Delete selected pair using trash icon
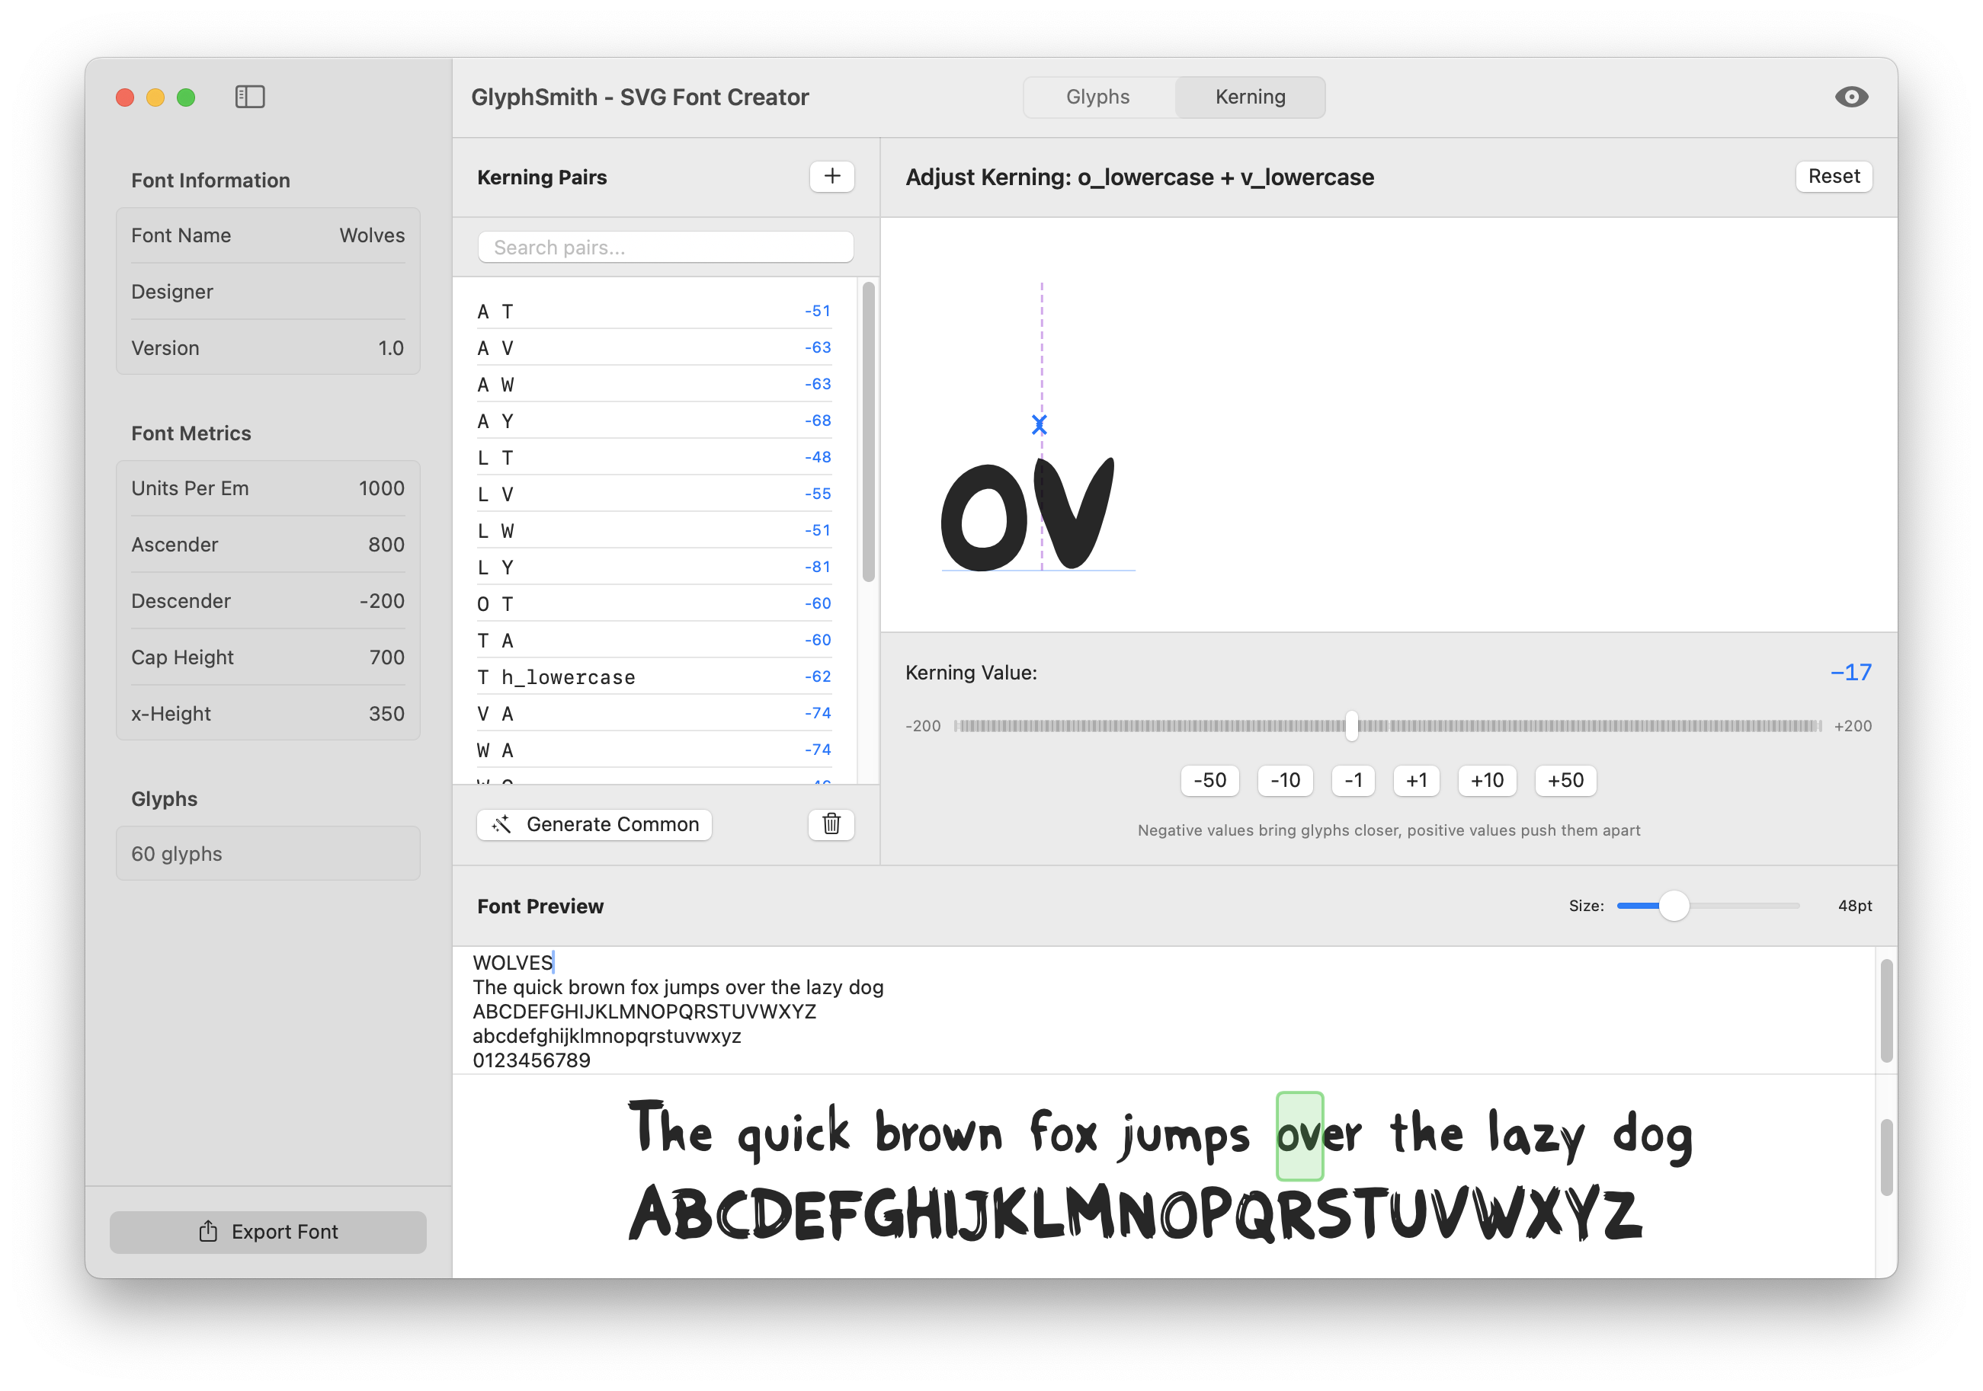The width and height of the screenshot is (1983, 1391). pyautogui.click(x=830, y=824)
